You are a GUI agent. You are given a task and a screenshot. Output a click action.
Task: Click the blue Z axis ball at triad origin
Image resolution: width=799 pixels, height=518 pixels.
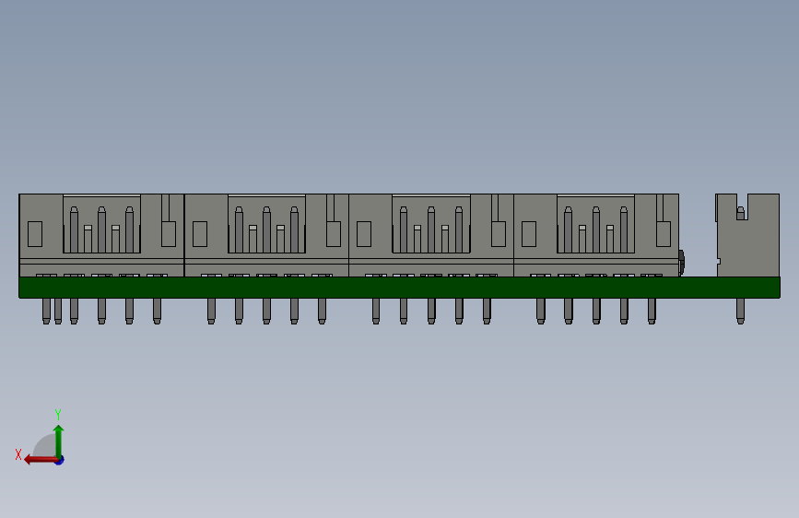tap(60, 460)
